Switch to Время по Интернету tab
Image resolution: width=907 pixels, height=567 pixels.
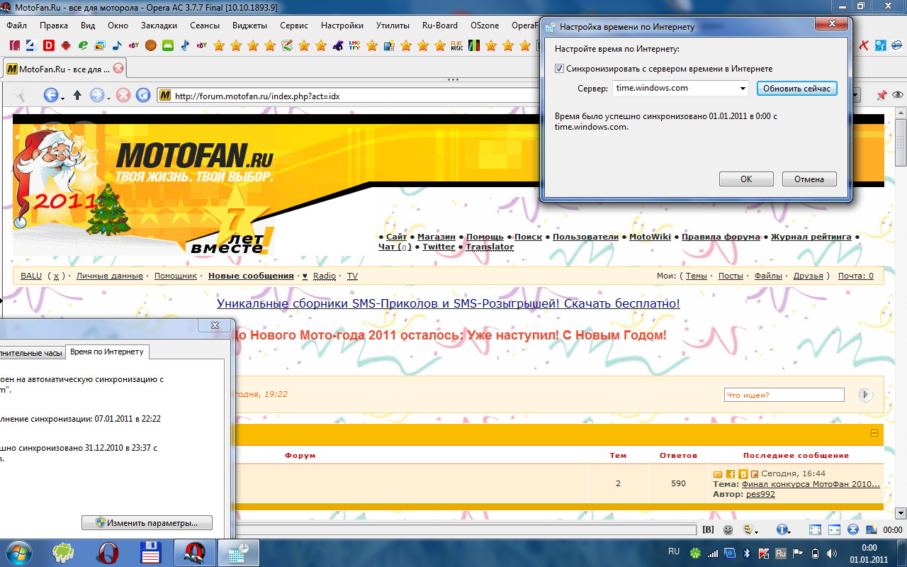(x=106, y=352)
